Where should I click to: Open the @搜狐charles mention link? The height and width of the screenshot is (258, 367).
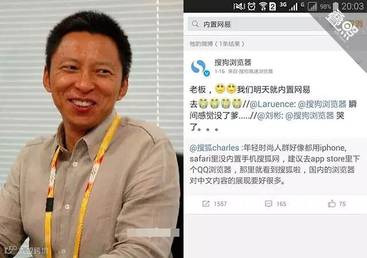point(214,148)
